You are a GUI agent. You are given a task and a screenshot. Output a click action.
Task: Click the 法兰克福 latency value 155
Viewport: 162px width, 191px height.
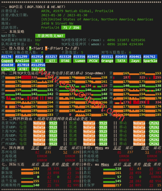click(36, 181)
